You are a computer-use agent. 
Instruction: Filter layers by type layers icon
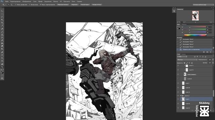200,57
